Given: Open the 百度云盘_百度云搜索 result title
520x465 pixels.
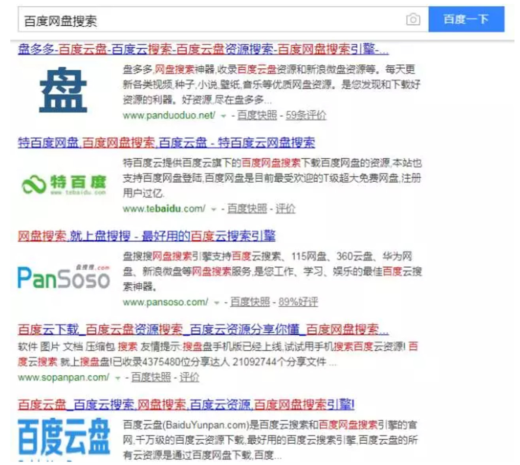Looking at the screenshot, I should coord(186,405).
